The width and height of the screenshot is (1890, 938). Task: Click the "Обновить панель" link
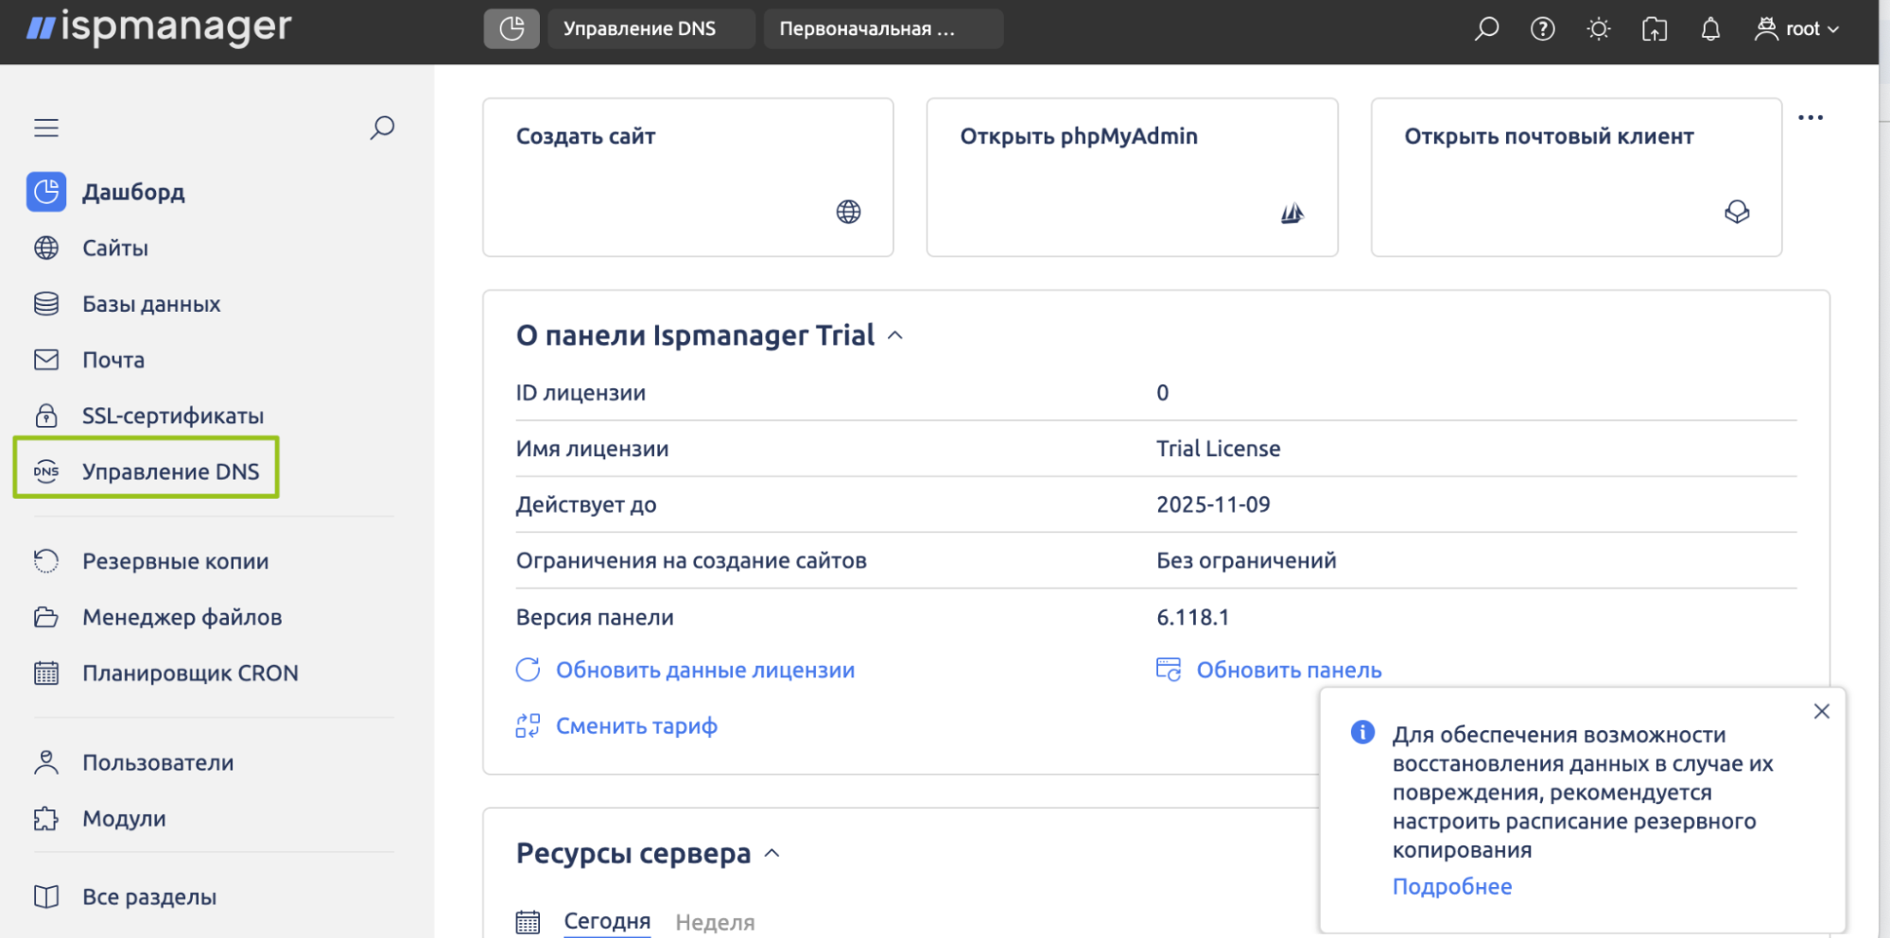1288,670
